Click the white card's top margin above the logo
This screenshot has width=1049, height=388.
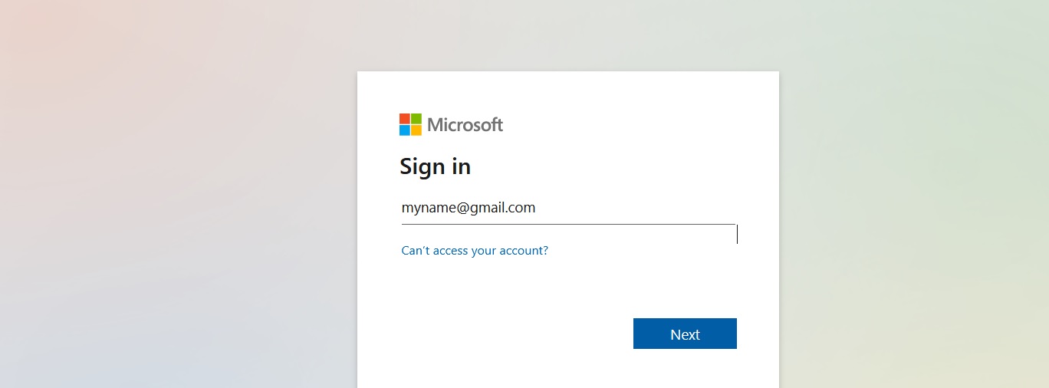[567, 90]
